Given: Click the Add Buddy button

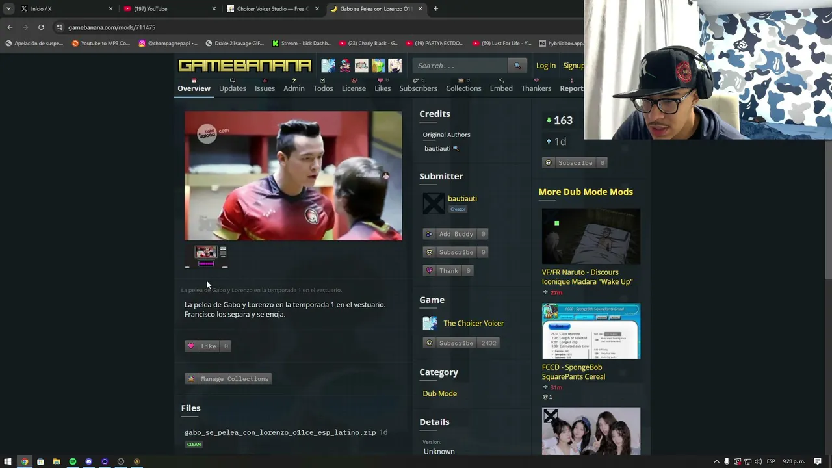Looking at the screenshot, I should coord(456,234).
